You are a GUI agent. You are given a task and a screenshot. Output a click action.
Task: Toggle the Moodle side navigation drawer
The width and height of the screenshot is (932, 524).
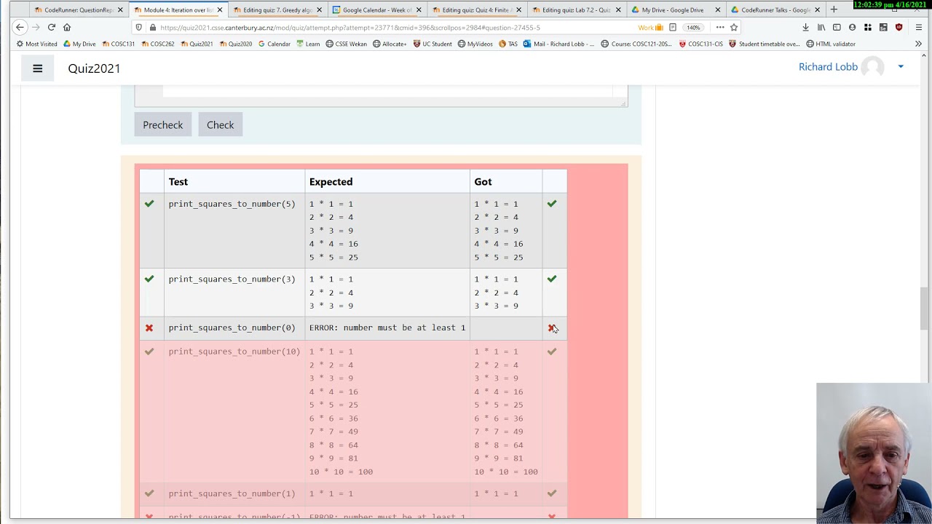click(38, 68)
